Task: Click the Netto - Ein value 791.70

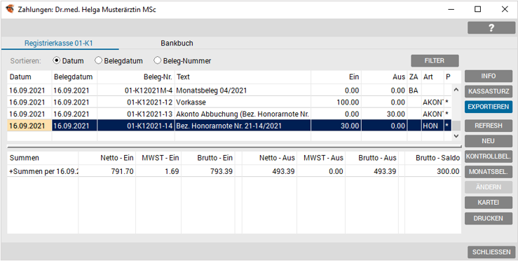Action: click(x=107, y=171)
